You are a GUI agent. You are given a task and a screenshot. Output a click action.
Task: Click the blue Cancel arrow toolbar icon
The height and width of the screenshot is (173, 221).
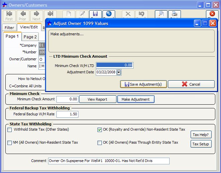coord(109,14)
